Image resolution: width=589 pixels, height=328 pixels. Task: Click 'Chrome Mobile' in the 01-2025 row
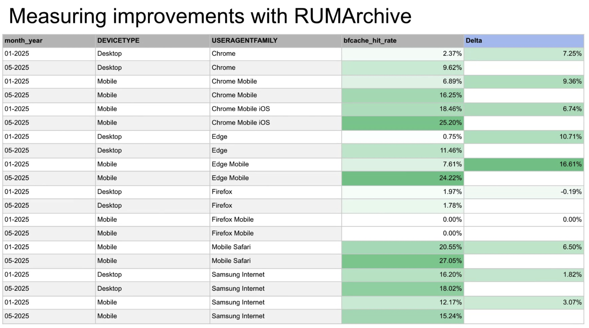pyautogui.click(x=234, y=82)
